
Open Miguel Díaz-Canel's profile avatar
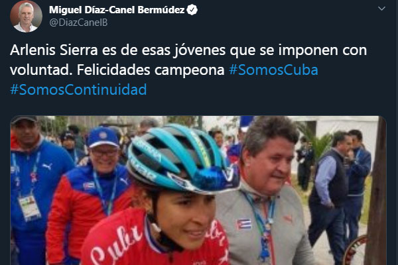[26, 16]
